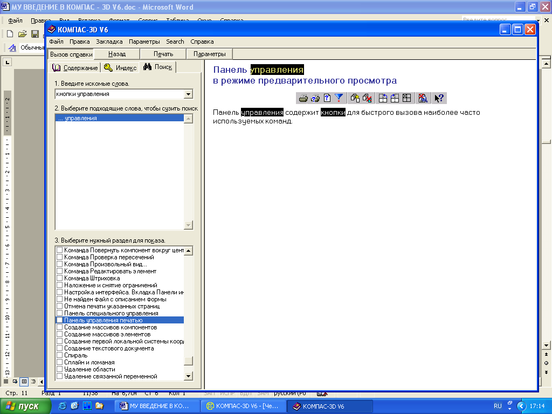Switch to the Содержание tab
The image size is (552, 414).
75,67
